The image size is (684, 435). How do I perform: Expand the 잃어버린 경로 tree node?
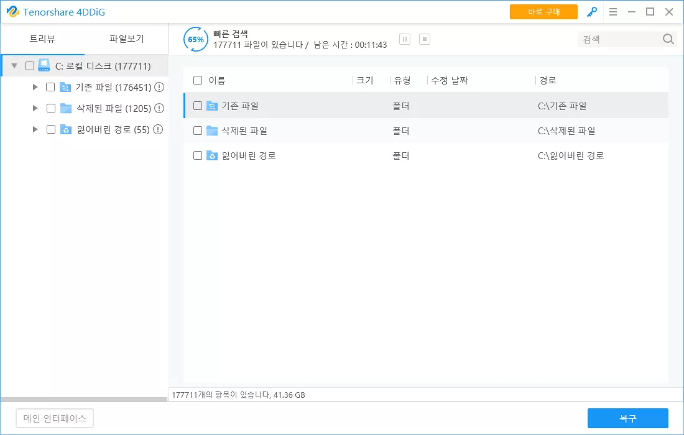tap(35, 129)
